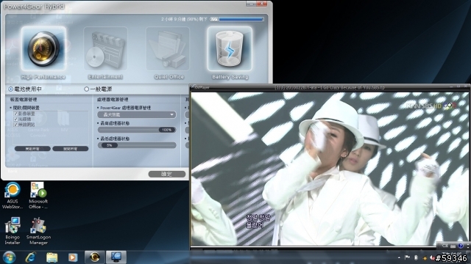Click the minimum processor state 5% slider

[137, 145]
